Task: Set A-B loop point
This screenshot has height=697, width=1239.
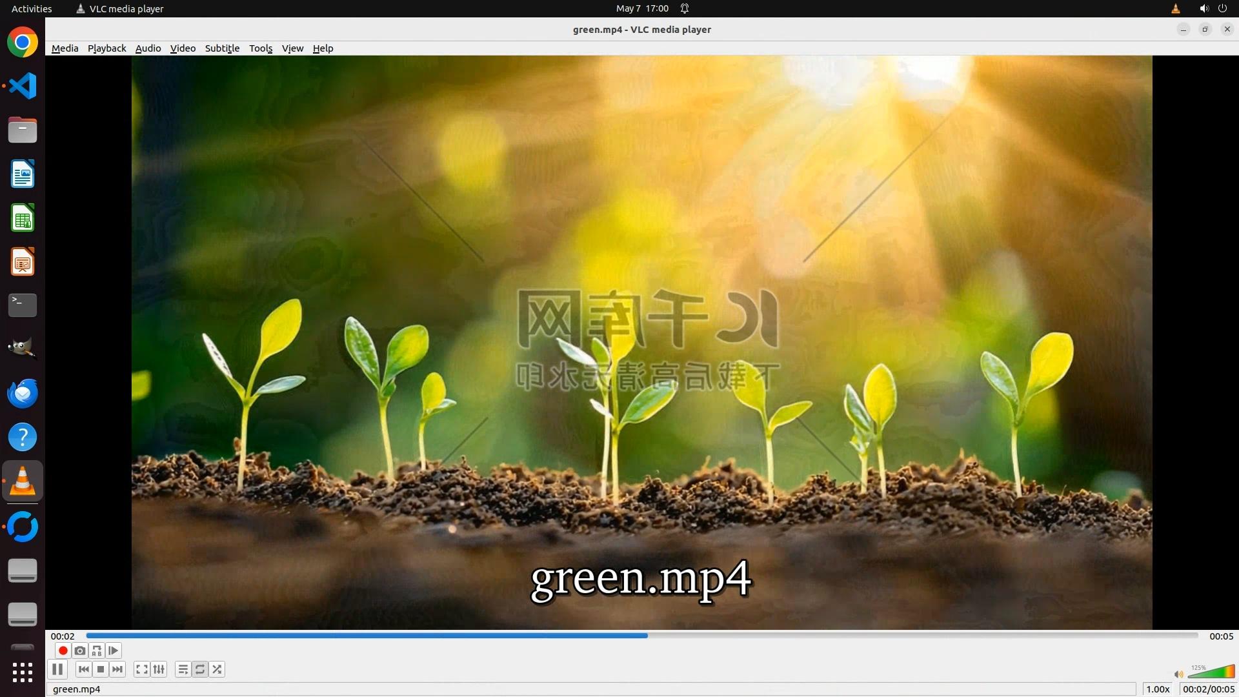Action: click(x=97, y=651)
